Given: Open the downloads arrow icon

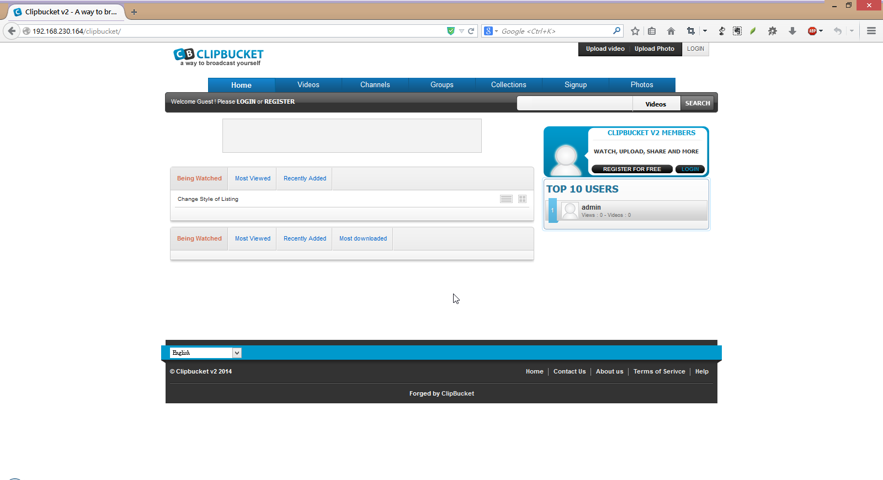Looking at the screenshot, I should [x=792, y=31].
